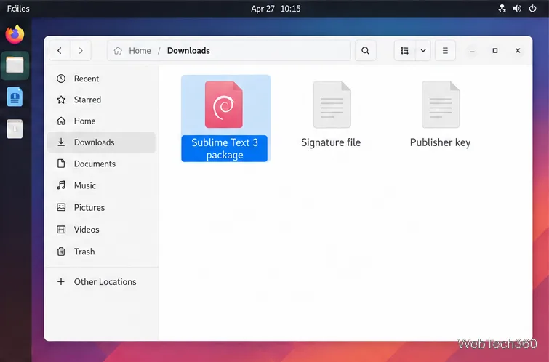The image size is (549, 362).
Task: Click the 'Sublime Text 3 package' file name
Action: pyautogui.click(x=225, y=148)
